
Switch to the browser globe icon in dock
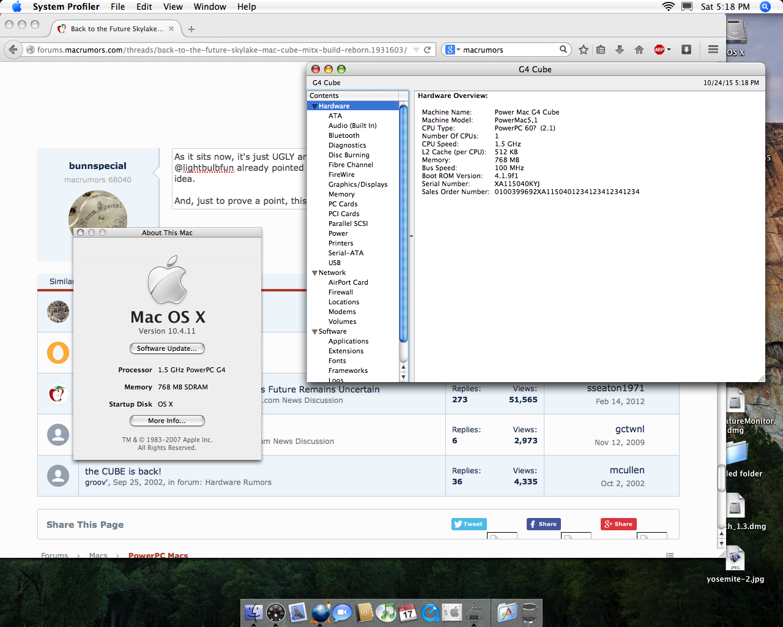320,612
